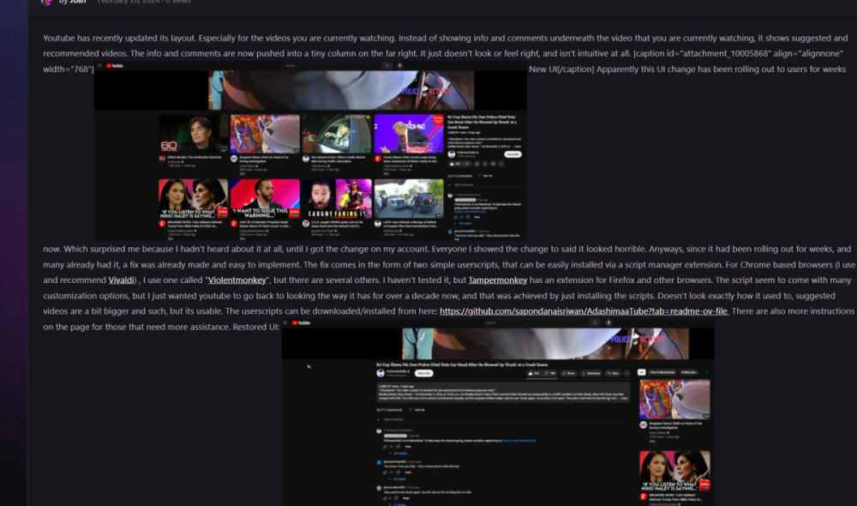Click the dislike button in Restored UI action row
Screen dimensions: 857x506
click(x=550, y=373)
